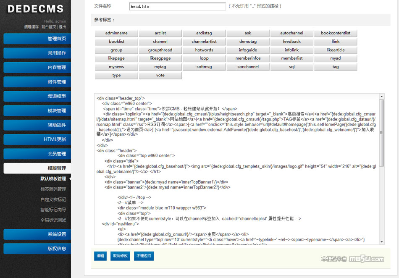Screen dimensions: 399x278
Task: Click the 清理缓存 link in header
Action: (31, 27)
